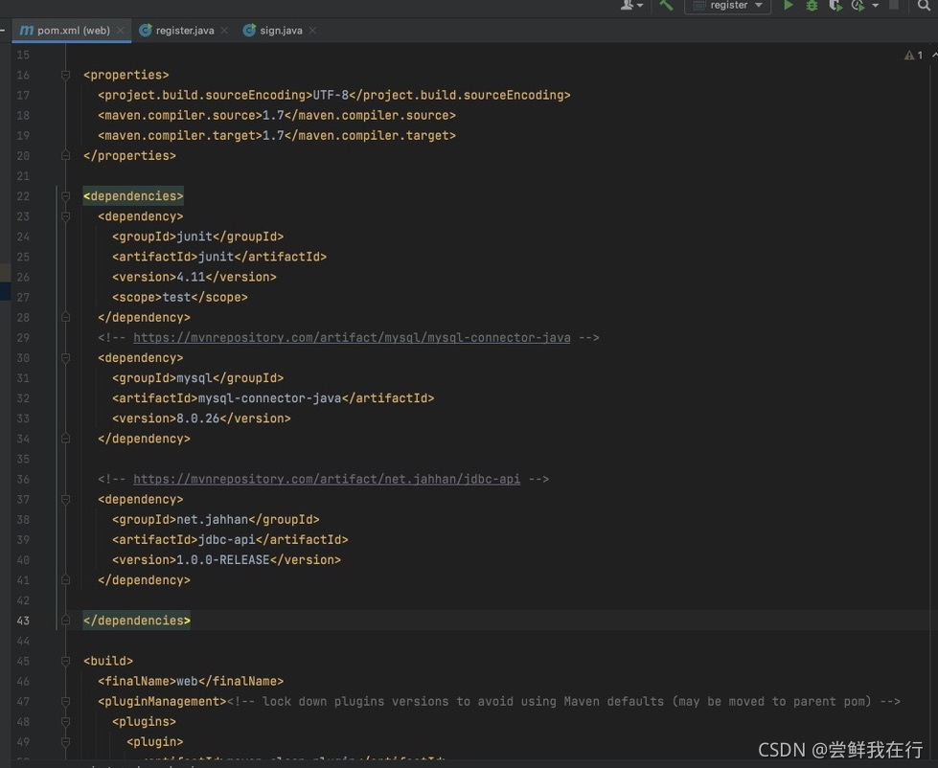This screenshot has width=938, height=768.
Task: Collapse the dependencies block at line 22
Action: point(66,196)
